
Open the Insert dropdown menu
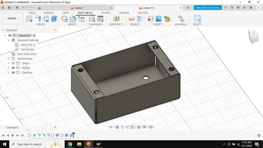(158, 25)
